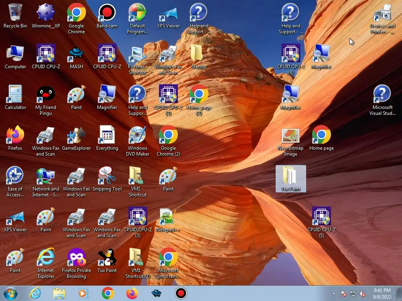Open Firefox from the taskbar
This screenshot has width=402, height=301.
pos(132,293)
